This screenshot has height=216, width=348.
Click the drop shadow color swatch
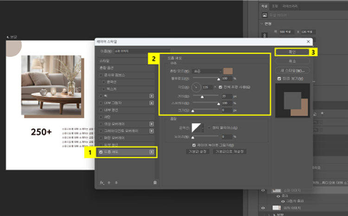(x=228, y=71)
